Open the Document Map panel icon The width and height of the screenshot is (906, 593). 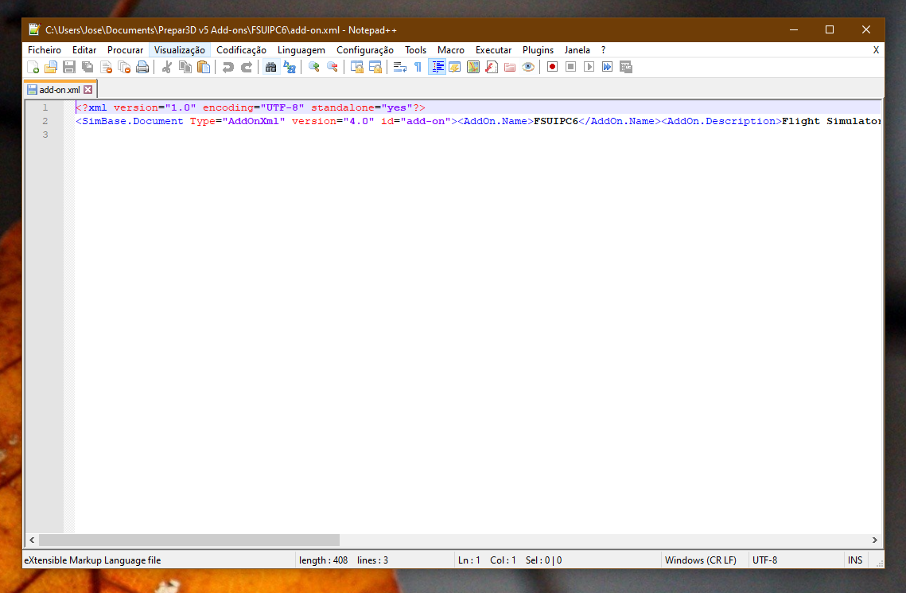point(473,67)
